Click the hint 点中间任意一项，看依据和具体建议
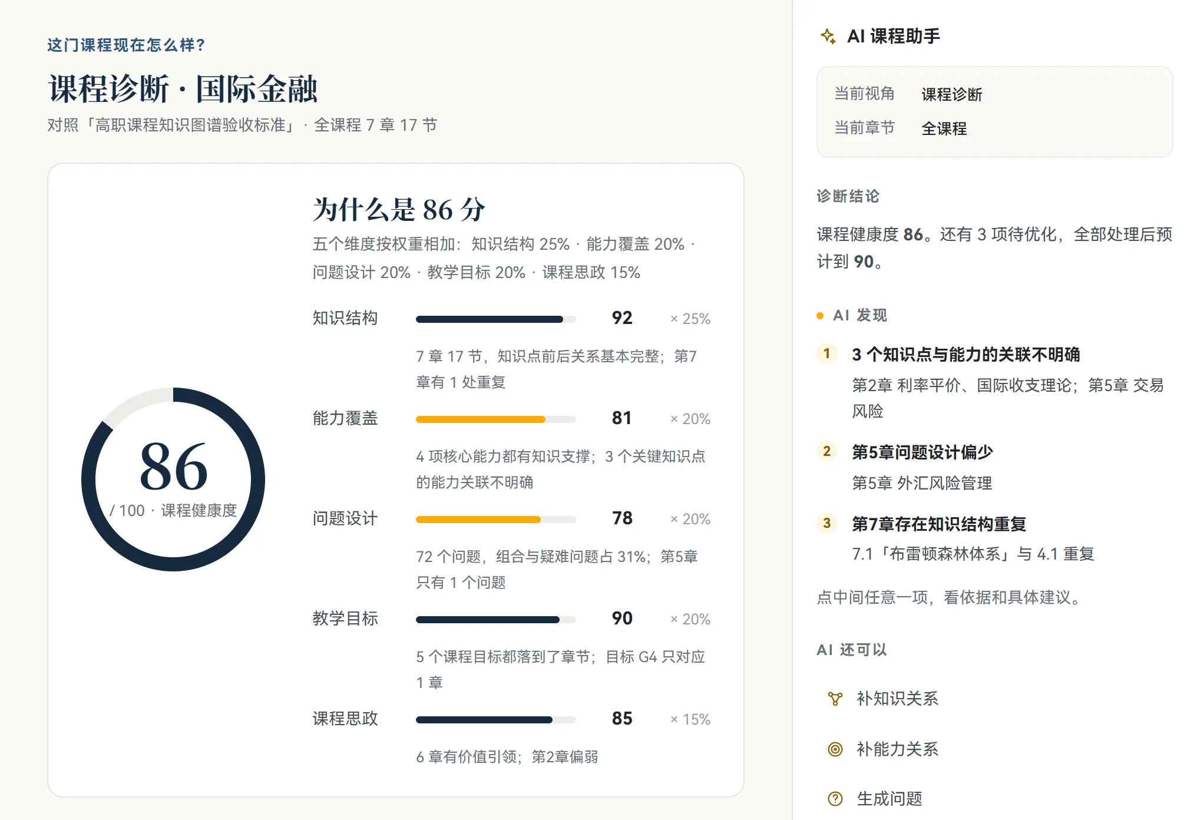Screen dimensions: 1197x820 950,597
